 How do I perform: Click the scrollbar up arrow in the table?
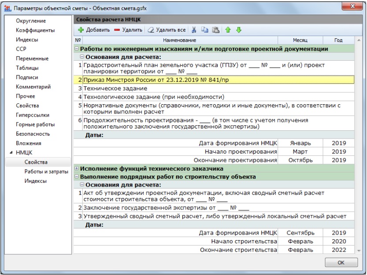click(x=359, y=40)
